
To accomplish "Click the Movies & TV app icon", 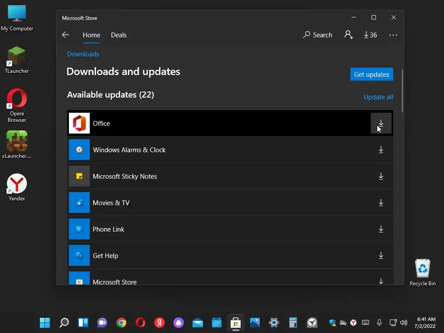I will point(79,202).
